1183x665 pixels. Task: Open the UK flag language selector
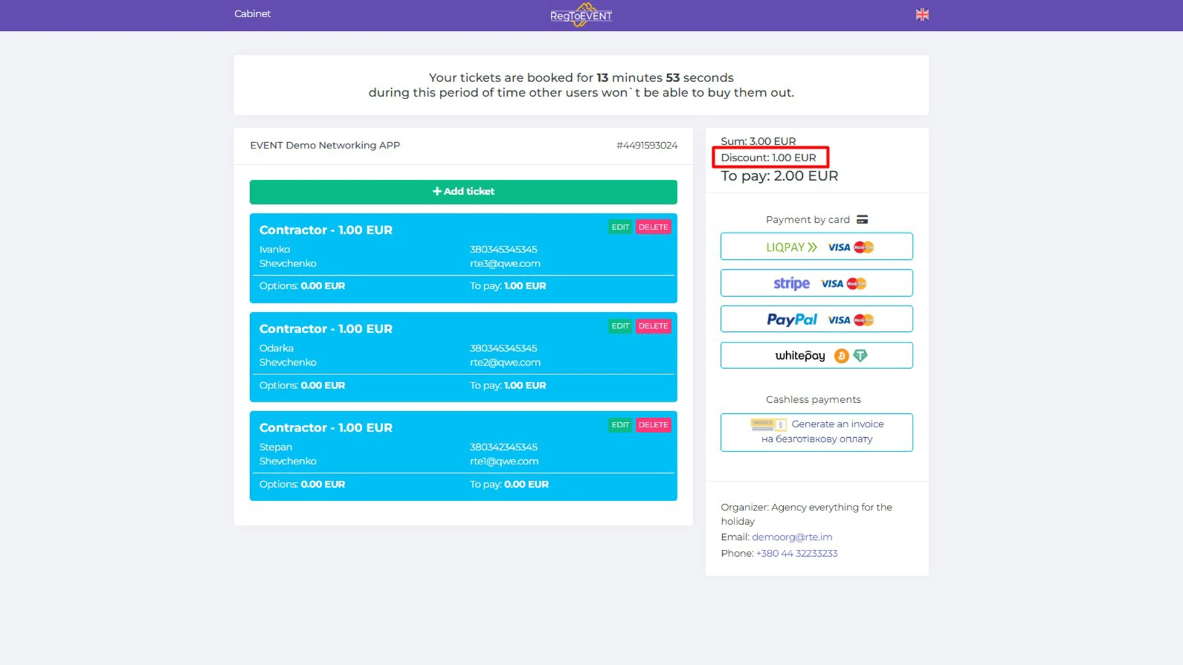(x=922, y=15)
